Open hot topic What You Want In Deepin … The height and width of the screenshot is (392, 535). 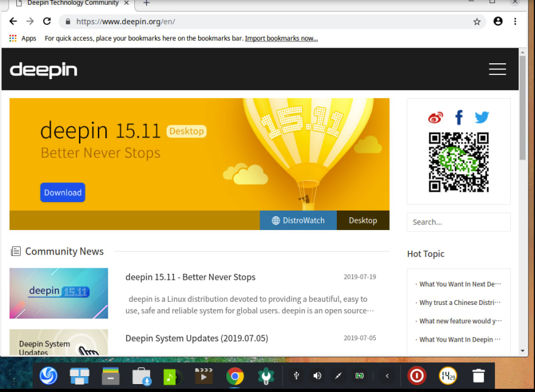(x=460, y=340)
